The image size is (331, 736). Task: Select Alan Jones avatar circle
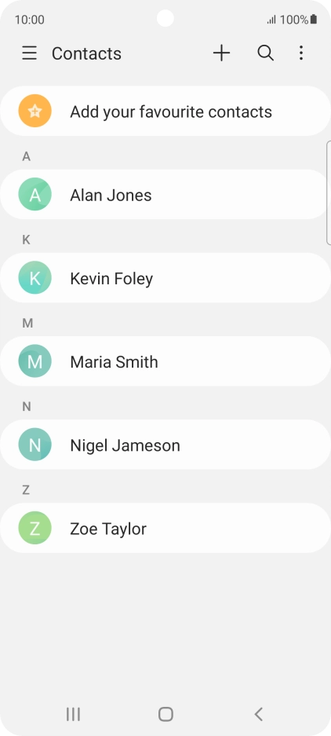pos(35,194)
